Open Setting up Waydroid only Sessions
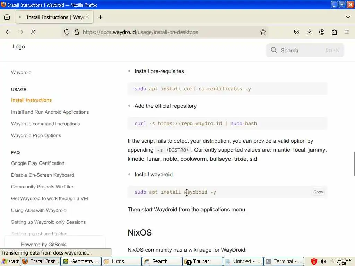The width and height of the screenshot is (355, 266). (49, 222)
